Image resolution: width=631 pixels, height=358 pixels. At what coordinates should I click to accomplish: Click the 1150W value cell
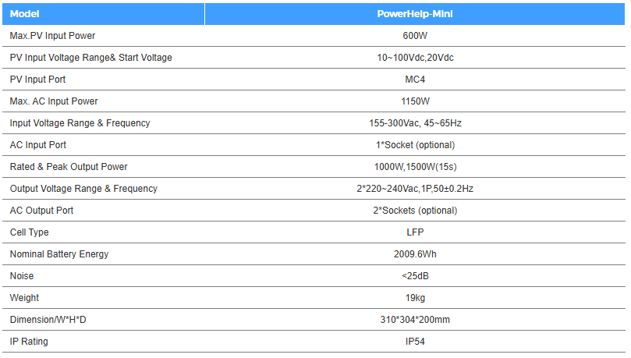pos(415,101)
